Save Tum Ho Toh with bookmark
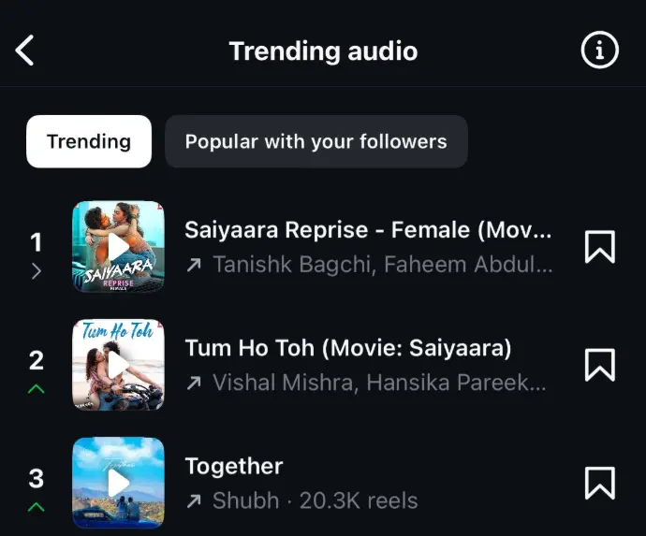This screenshot has width=646, height=536. click(x=600, y=365)
